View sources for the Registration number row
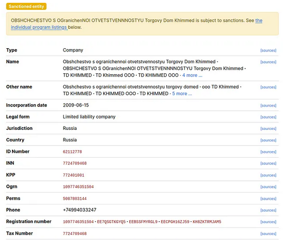This screenshot has width=283, height=243. pos(268,222)
